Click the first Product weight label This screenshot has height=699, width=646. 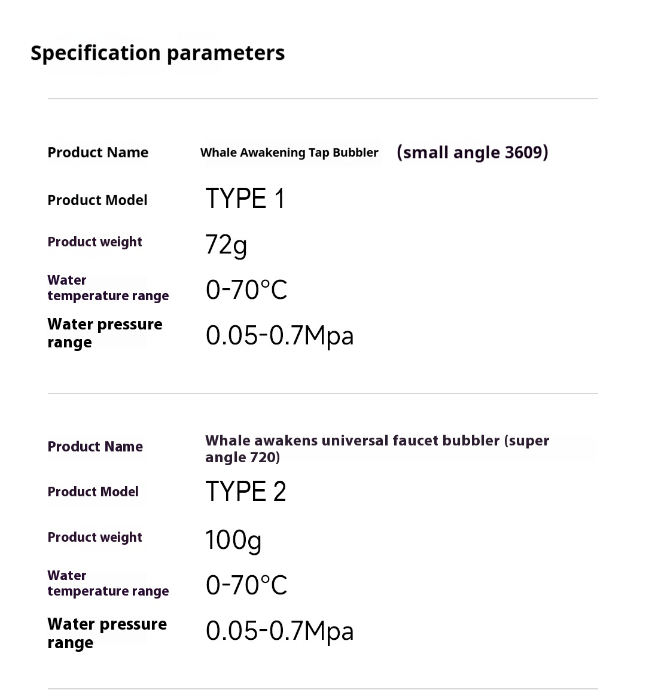pyautogui.click(x=95, y=242)
